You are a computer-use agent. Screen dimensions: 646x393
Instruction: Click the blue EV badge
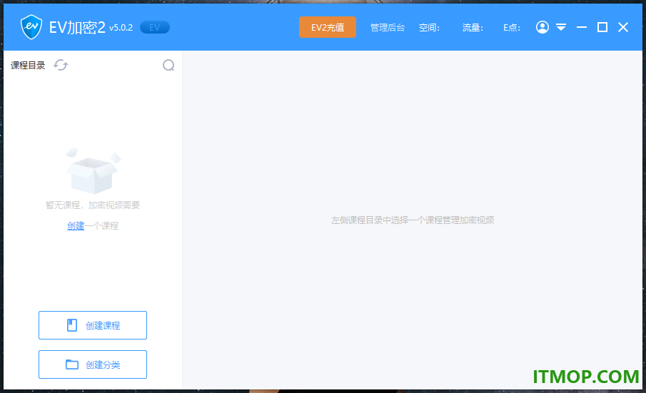click(155, 28)
